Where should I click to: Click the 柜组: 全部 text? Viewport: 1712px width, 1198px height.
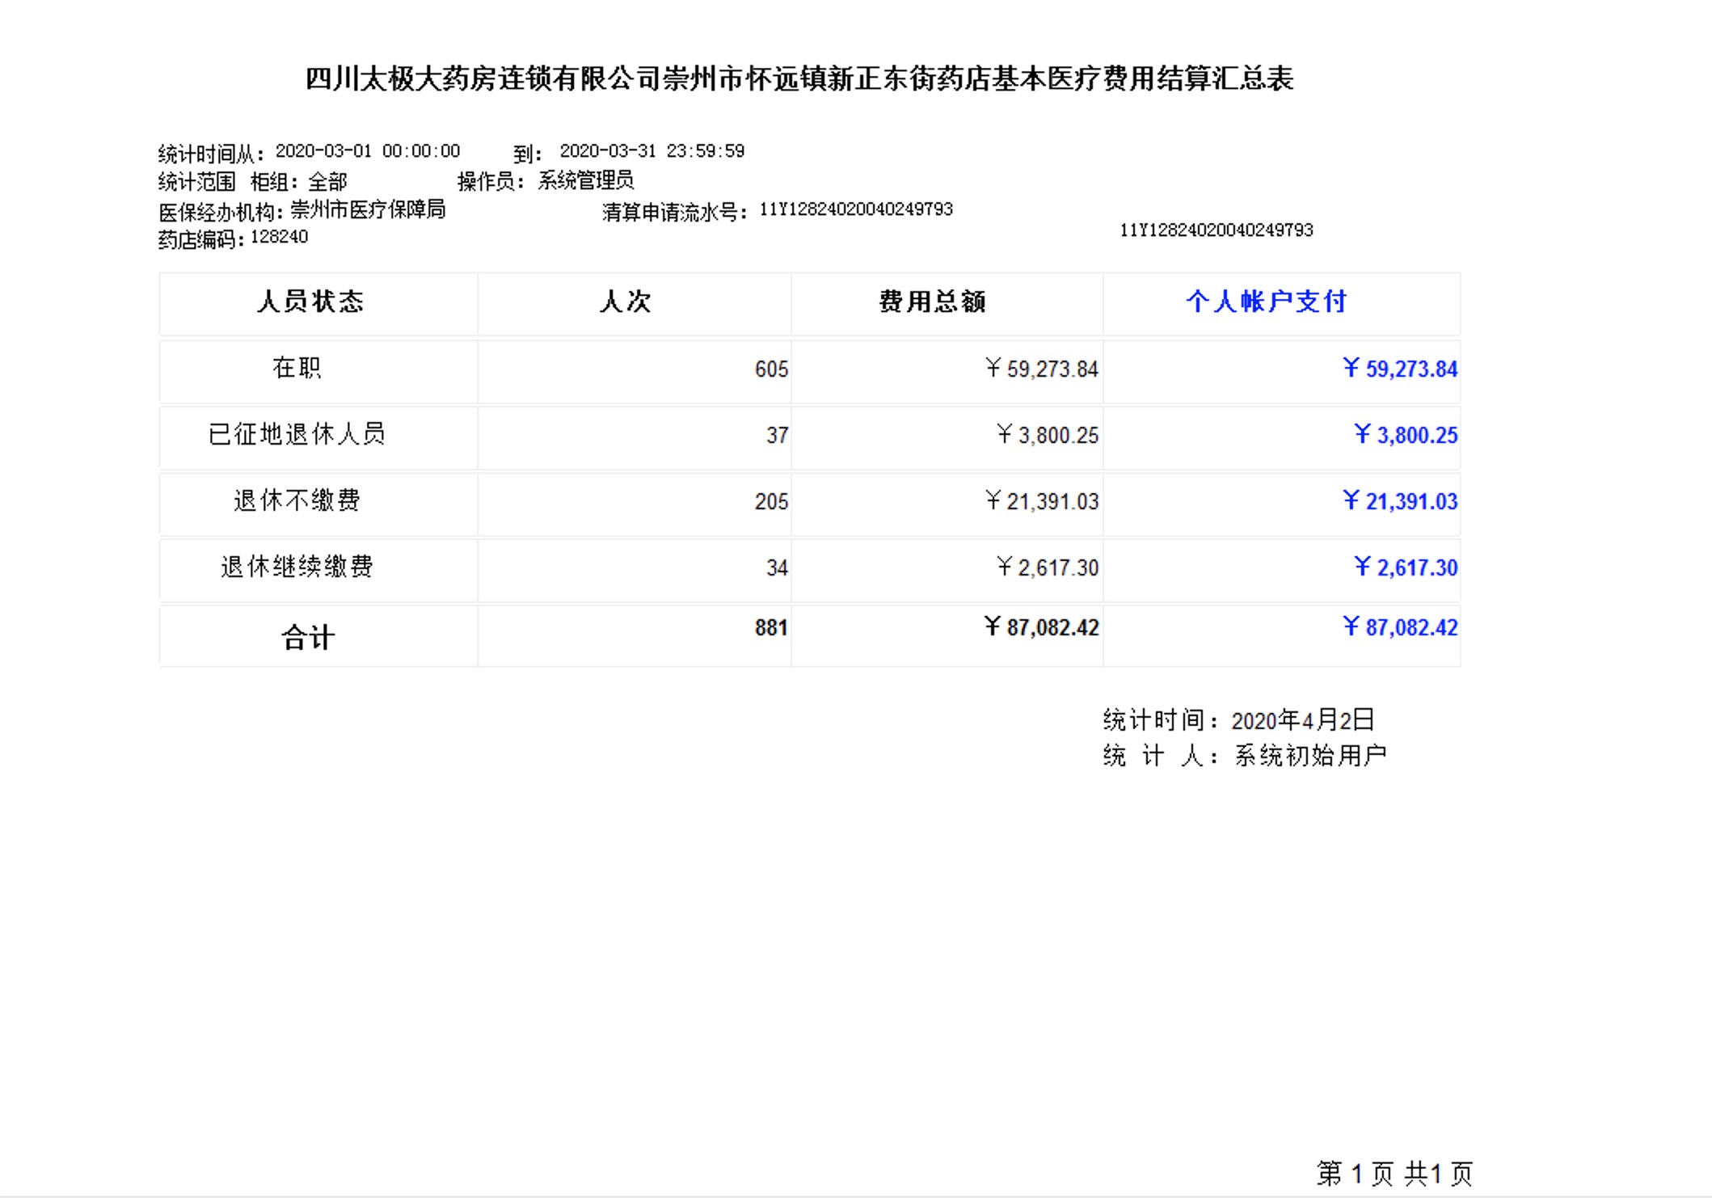pyautogui.click(x=298, y=181)
